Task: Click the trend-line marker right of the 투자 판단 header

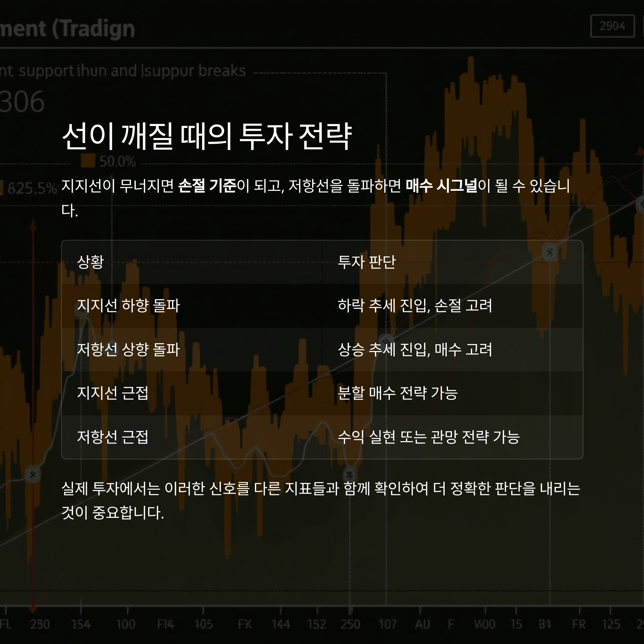Action: [550, 252]
